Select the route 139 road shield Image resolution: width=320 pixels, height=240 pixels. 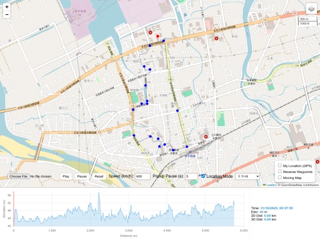(296, 66)
